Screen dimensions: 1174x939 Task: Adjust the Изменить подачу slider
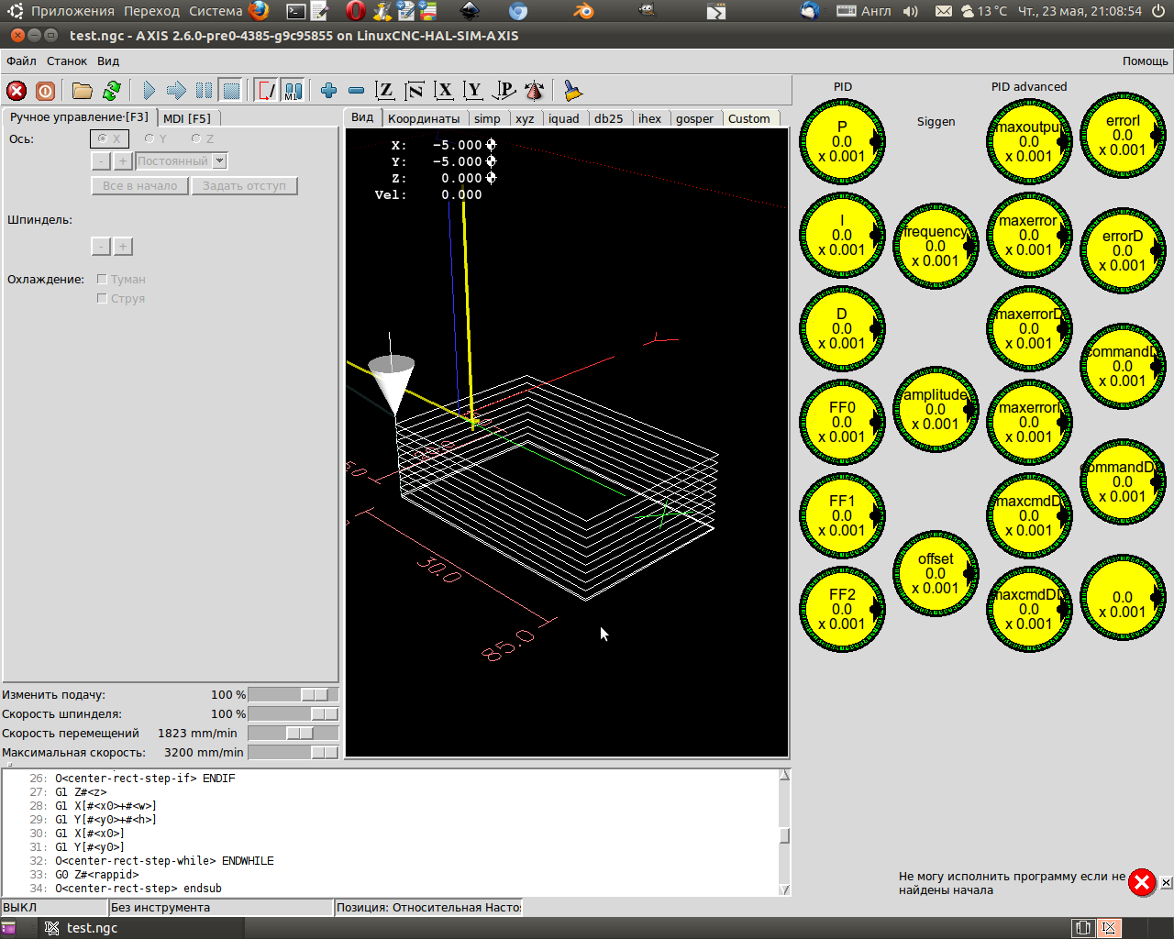coord(315,695)
